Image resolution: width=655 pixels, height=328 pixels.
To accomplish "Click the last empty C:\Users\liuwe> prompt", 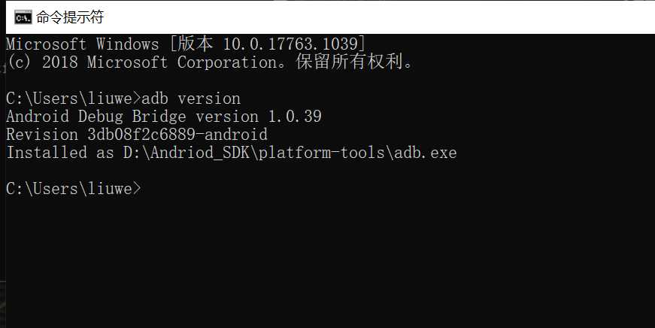I will point(73,189).
